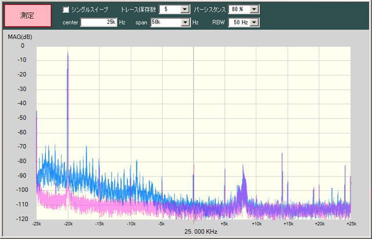Click the MAG(dB) axis label
The image size is (372, 239).
20,37
